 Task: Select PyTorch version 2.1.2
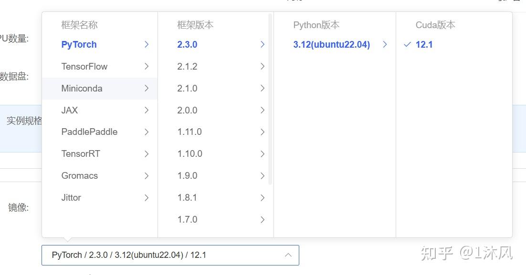pos(187,66)
